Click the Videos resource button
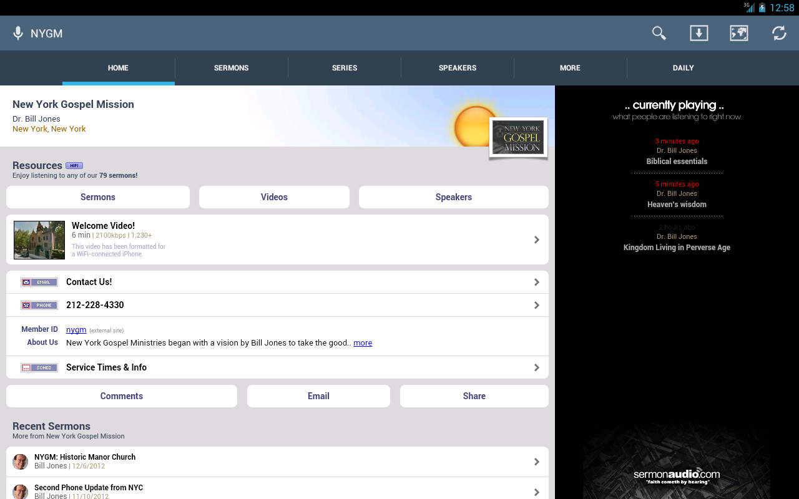799x499 pixels. tap(274, 197)
